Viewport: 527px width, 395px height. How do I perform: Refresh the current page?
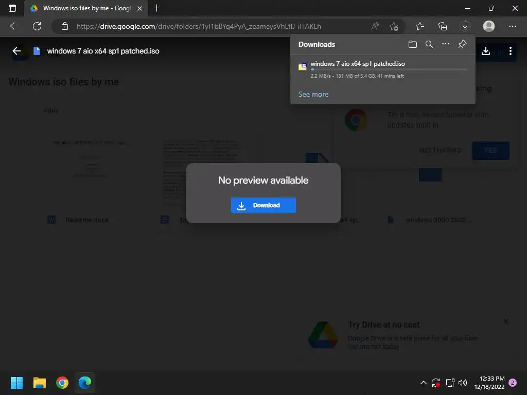click(x=37, y=26)
